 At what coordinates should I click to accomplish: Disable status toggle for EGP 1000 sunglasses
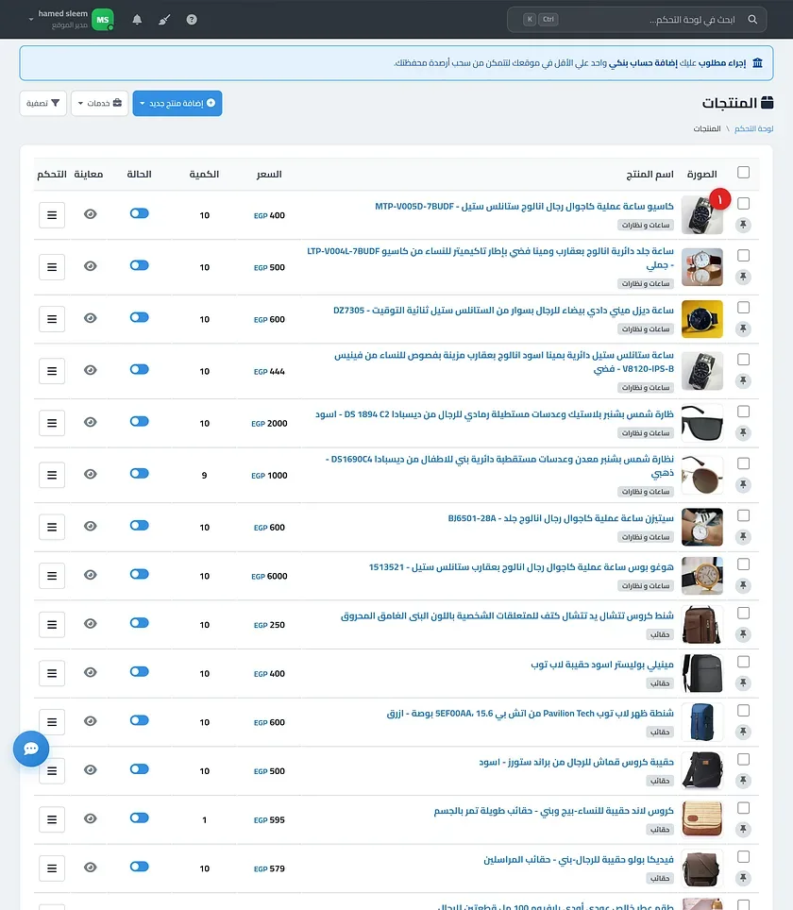(140, 473)
